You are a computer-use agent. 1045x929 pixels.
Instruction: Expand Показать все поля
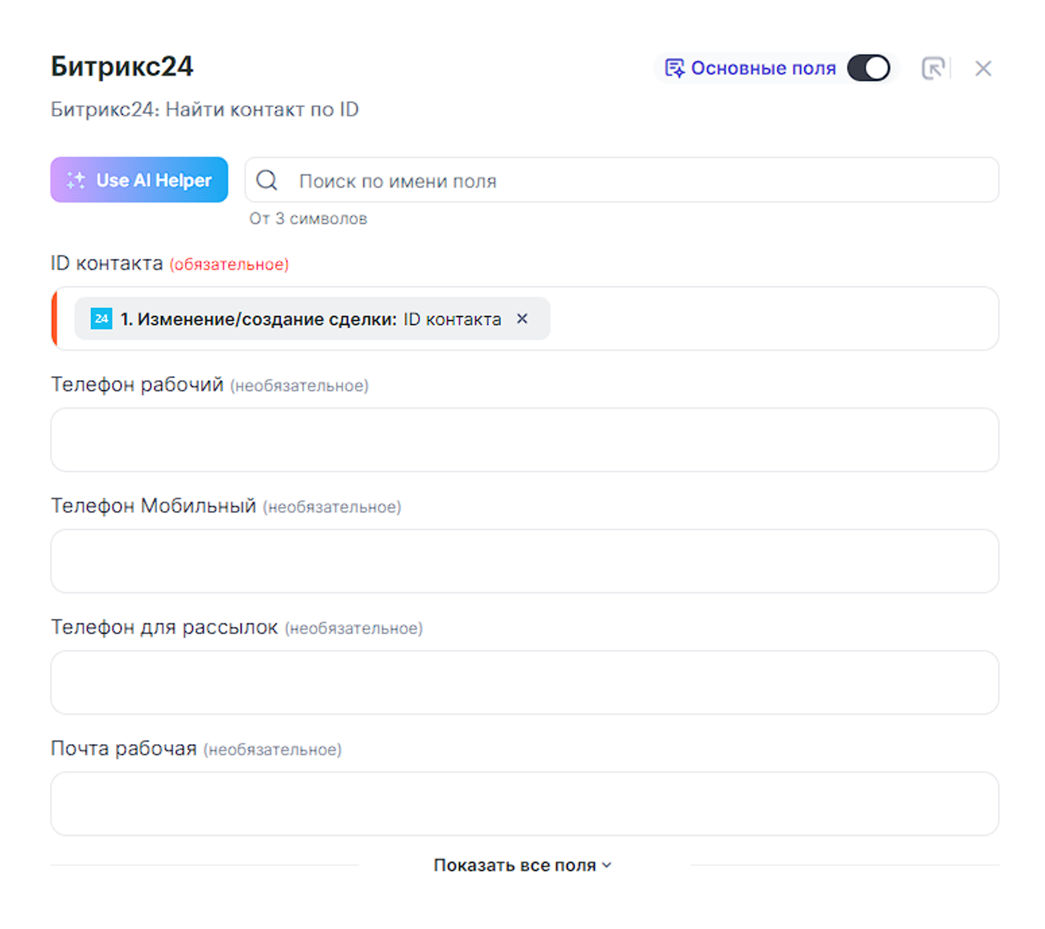click(x=515, y=865)
